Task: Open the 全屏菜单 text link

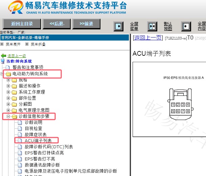Action: click(134, 26)
